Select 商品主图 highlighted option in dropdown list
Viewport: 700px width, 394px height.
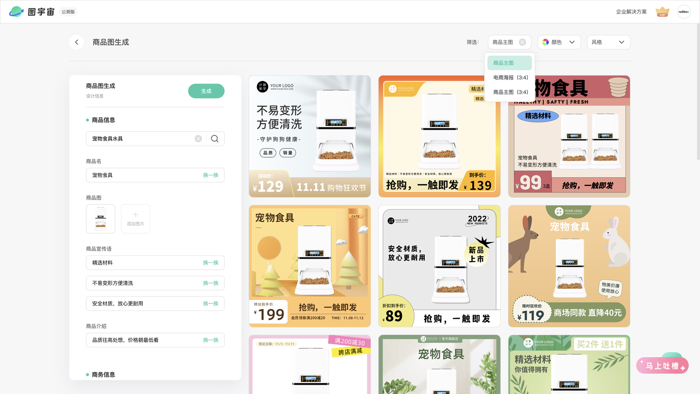click(510, 63)
